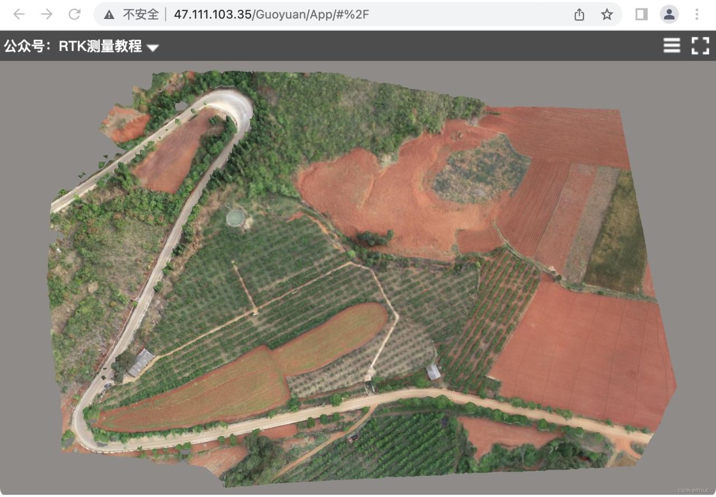Expand the 公众号：RTK测量教程 dropdown arrow

tap(153, 48)
